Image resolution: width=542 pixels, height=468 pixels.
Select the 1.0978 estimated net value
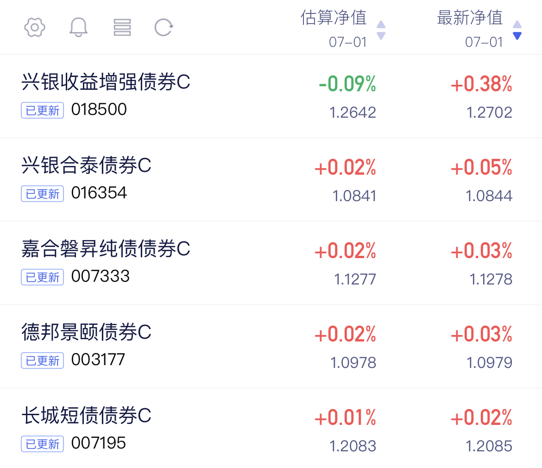[353, 362]
